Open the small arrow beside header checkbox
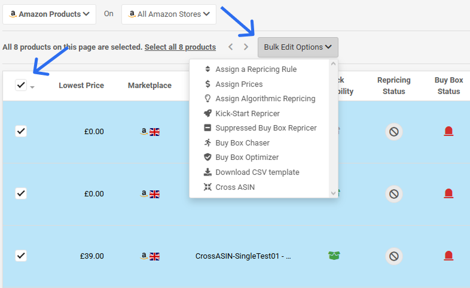470x288 pixels. (32, 87)
